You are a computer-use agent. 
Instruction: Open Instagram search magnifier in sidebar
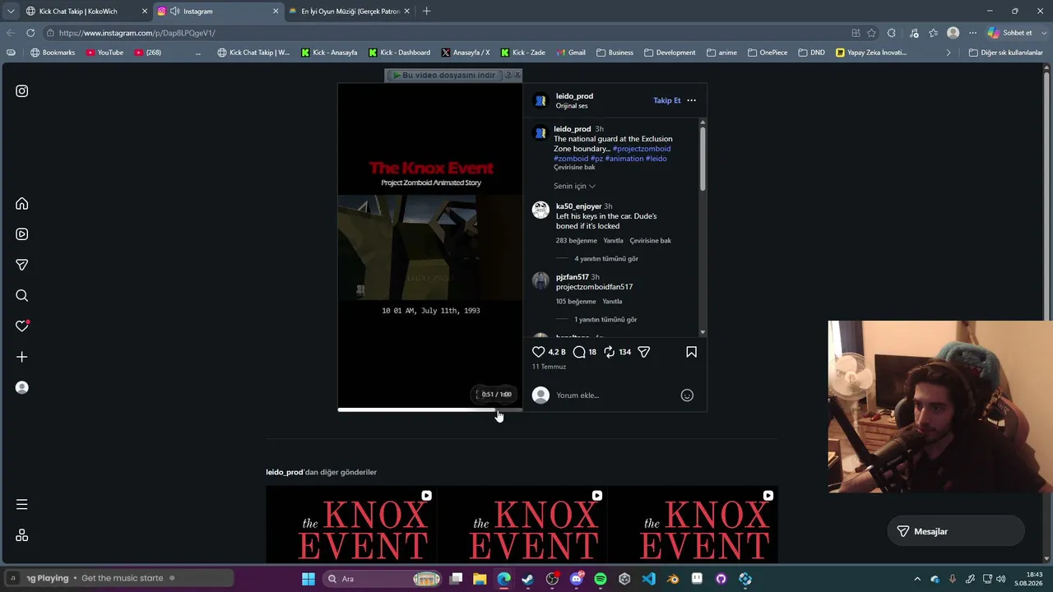[x=22, y=295]
